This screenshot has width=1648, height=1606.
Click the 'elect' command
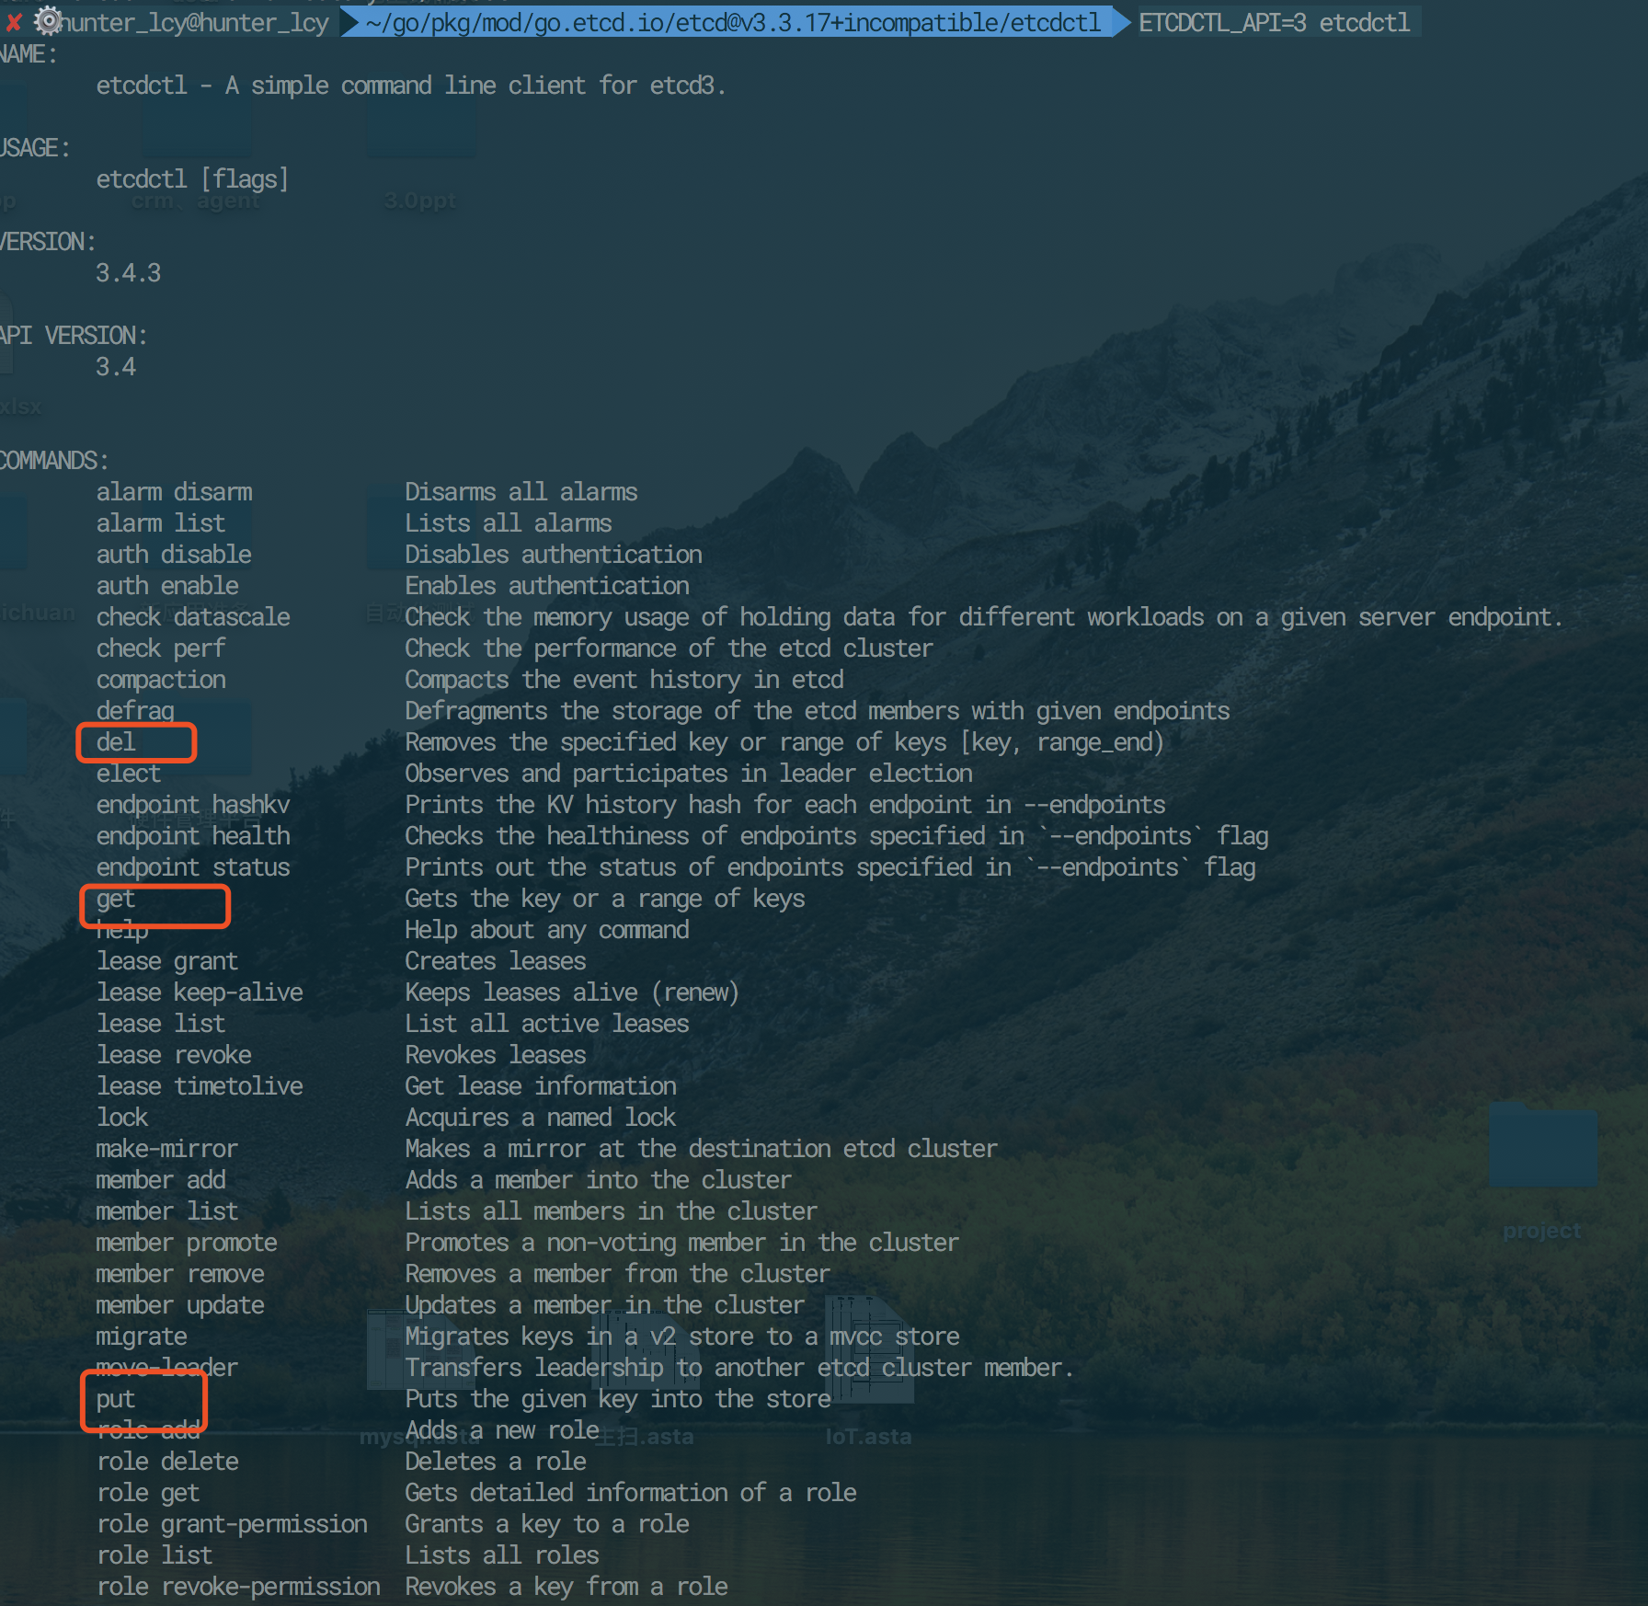(128, 774)
